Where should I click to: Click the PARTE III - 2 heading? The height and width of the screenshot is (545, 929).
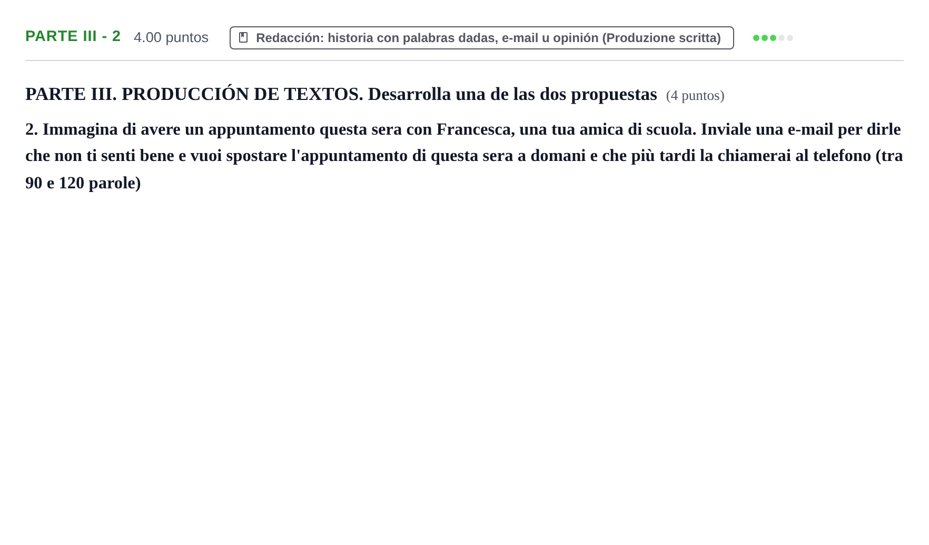click(x=73, y=36)
